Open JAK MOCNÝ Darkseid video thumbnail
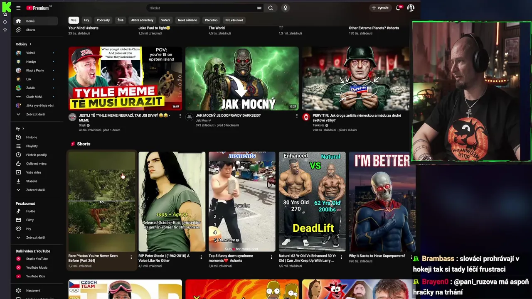The image size is (532, 299). coord(242,78)
